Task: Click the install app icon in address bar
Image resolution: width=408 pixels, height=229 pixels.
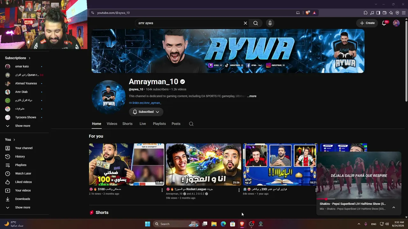Action: coord(298,13)
